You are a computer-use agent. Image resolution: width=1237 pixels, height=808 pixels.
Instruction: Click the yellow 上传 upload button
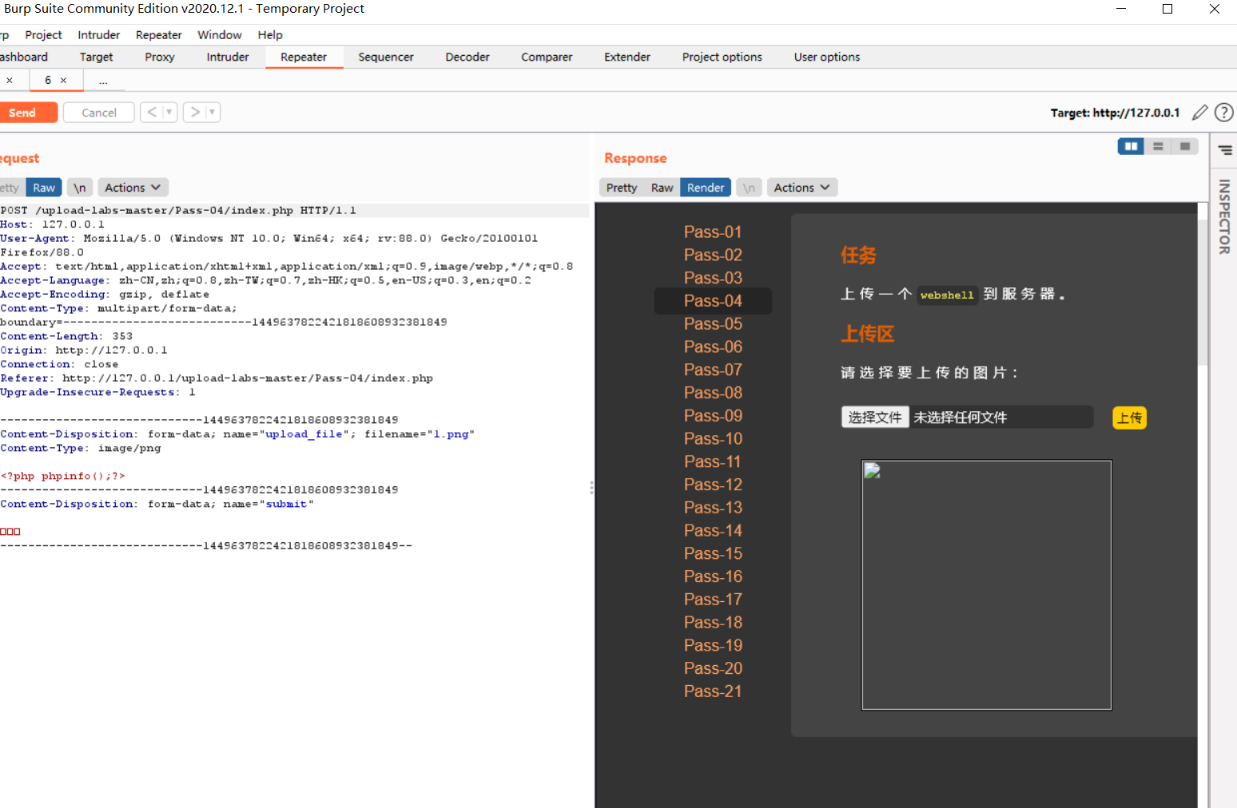pyautogui.click(x=1129, y=418)
